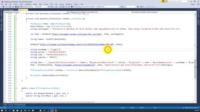Open the View menu
The image size is (200, 112).
(10, 4)
